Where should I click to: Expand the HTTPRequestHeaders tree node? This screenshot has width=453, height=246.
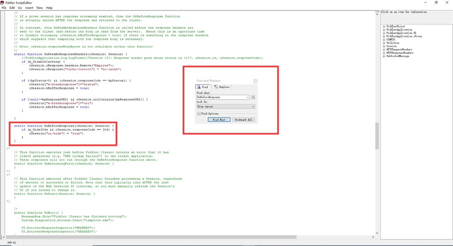pyautogui.click(x=384, y=50)
